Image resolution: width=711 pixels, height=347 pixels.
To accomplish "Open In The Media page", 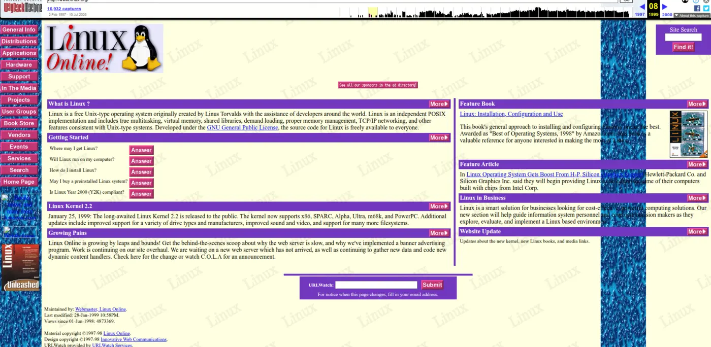I will pyautogui.click(x=19, y=88).
